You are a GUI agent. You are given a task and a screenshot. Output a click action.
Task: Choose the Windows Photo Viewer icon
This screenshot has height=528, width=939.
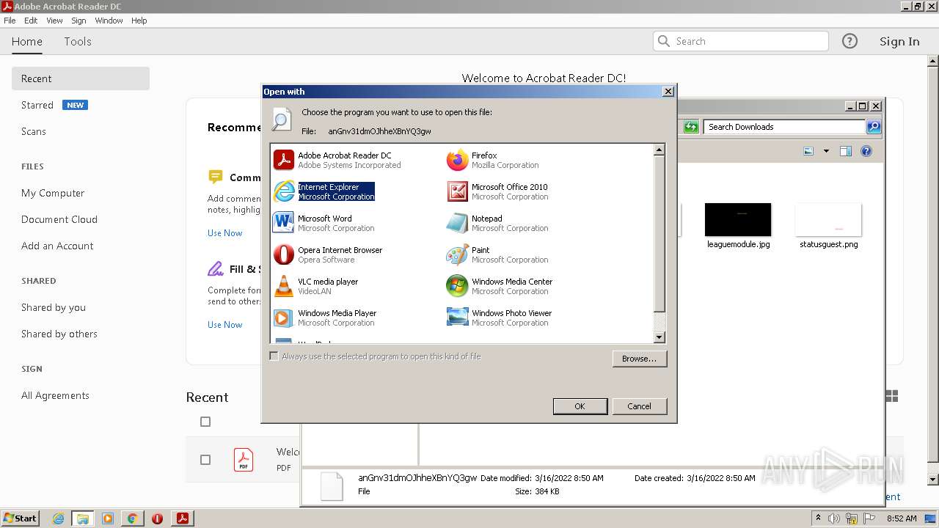[x=457, y=318]
